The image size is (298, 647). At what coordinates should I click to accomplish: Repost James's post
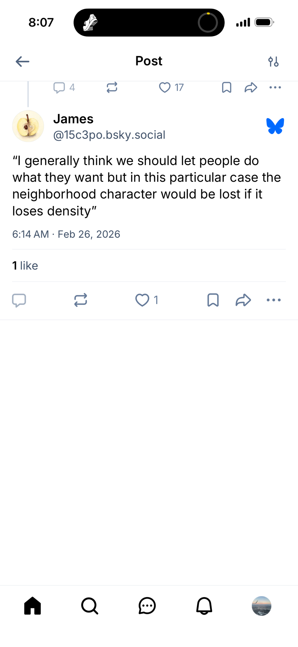pos(80,300)
